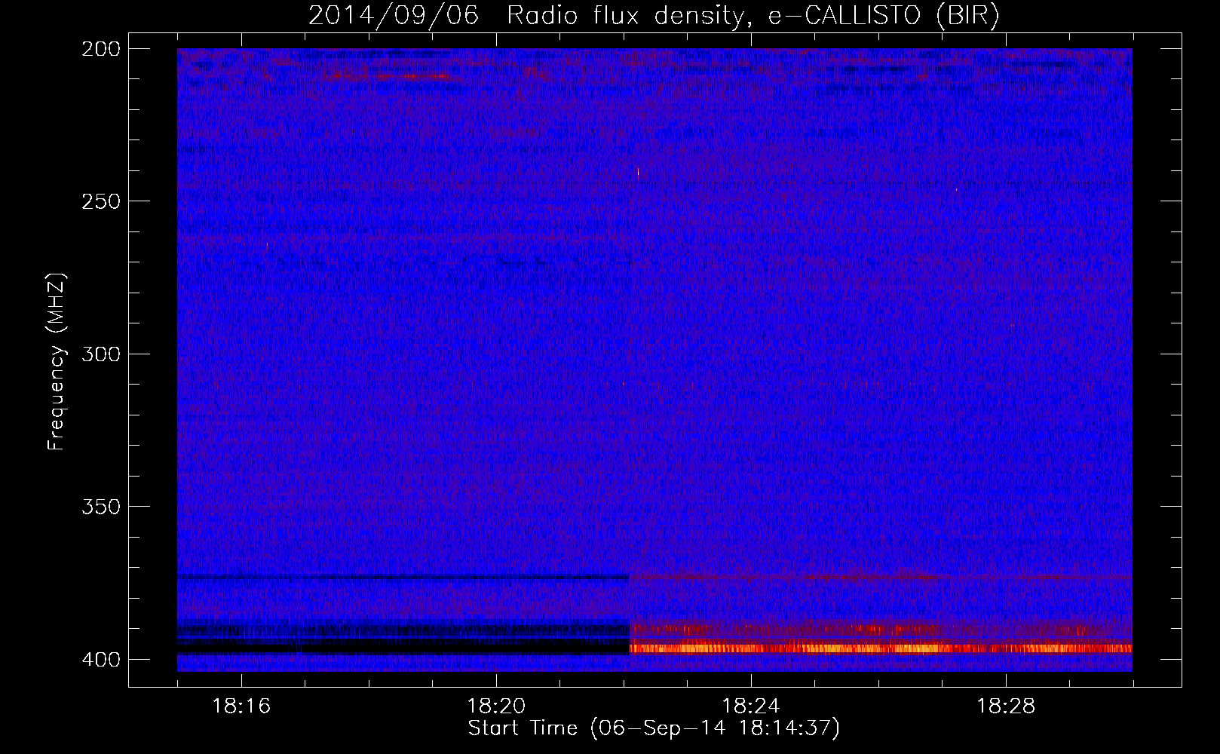Image resolution: width=1220 pixels, height=754 pixels.
Task: Click the 350 frequency tick label
Action: pos(100,507)
